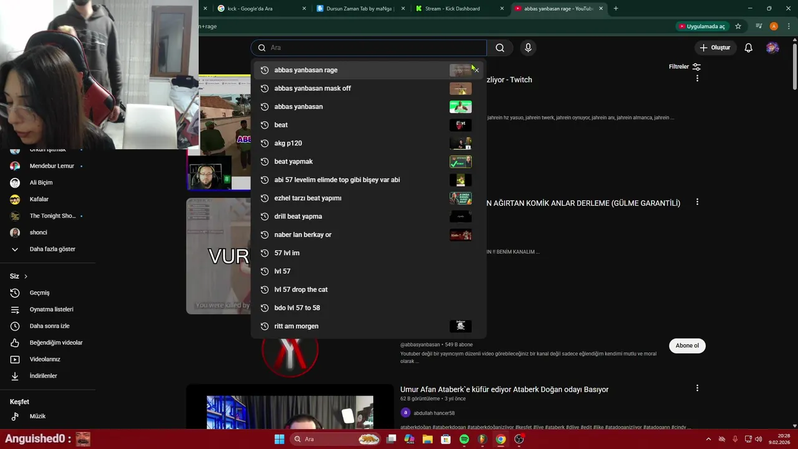Close the Dursun Zaman Tab tab

(403, 9)
